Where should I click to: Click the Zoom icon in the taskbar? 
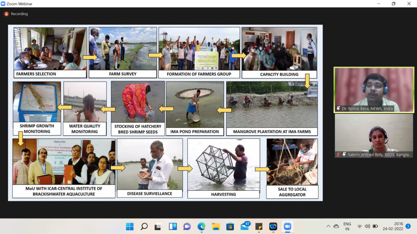(x=288, y=226)
